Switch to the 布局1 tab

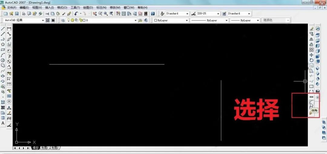[x=45, y=148]
